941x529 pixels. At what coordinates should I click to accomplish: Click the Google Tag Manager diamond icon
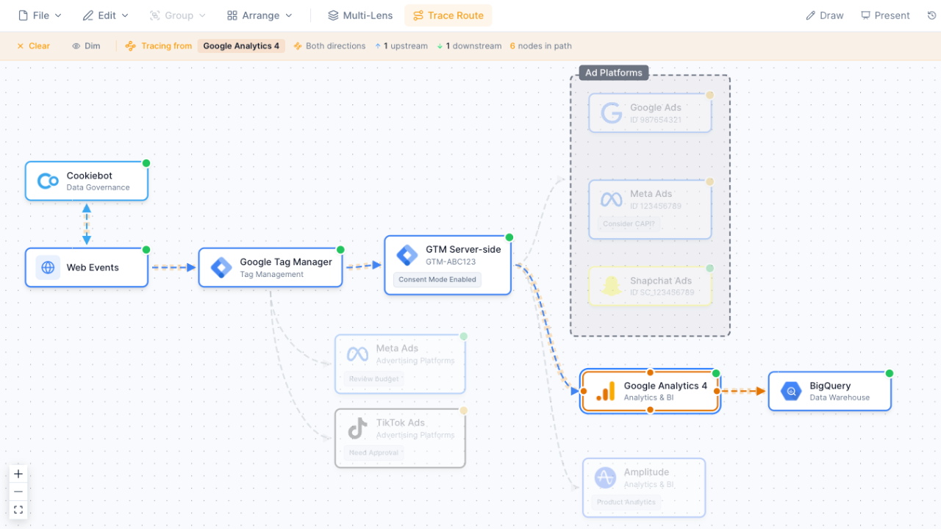(220, 267)
